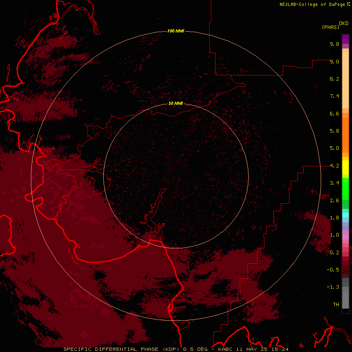This screenshot has height=352, width=352.
Task: Click the 6.6 value on the color scale
Action: tap(334, 113)
